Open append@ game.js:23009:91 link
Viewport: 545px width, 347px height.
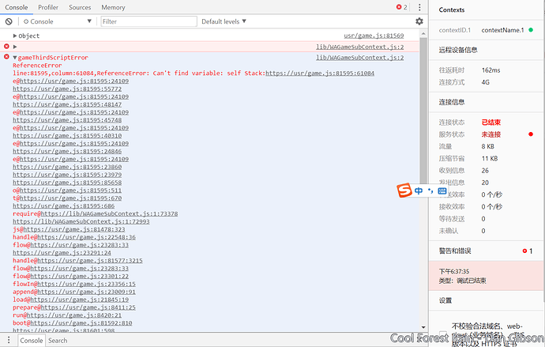tap(86, 292)
